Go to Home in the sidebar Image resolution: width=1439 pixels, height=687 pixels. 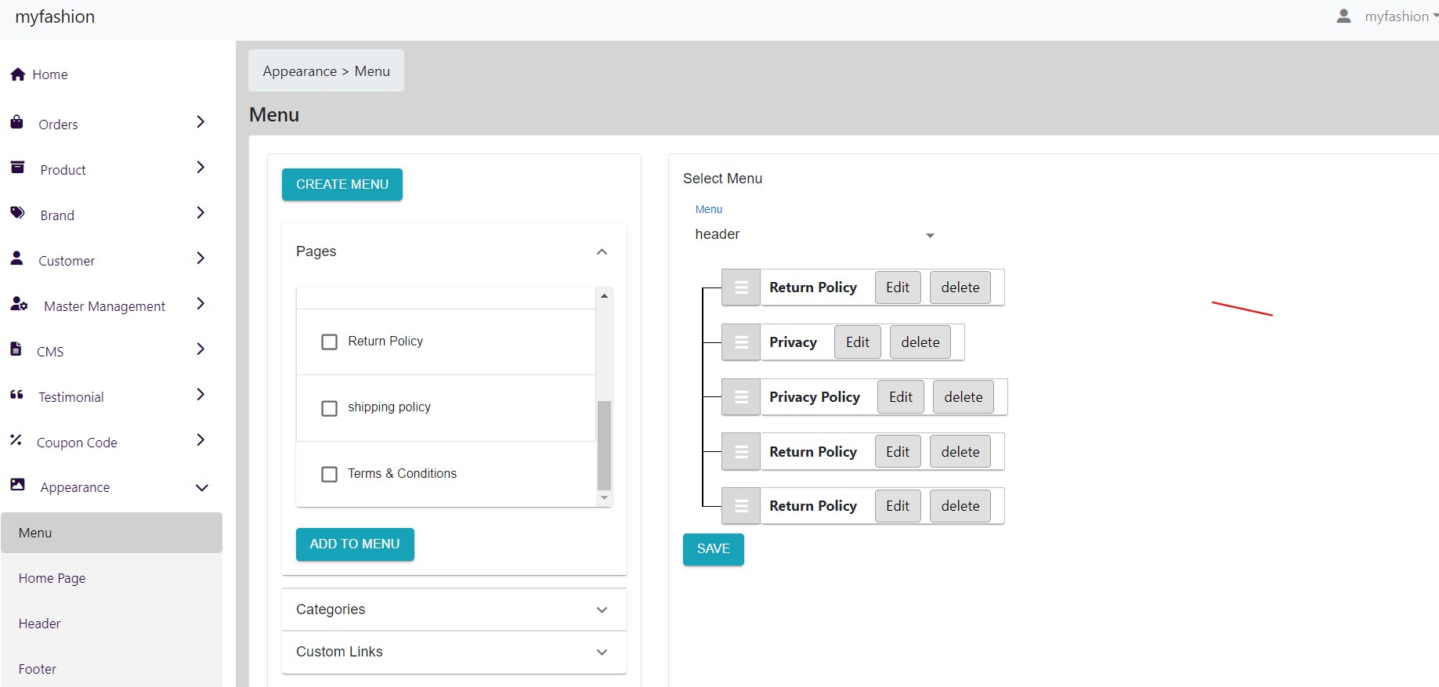(x=50, y=74)
